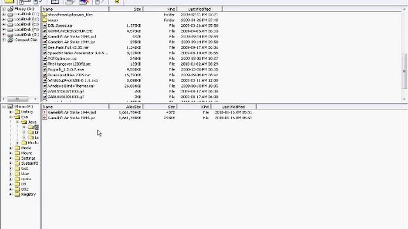The image size is (408, 229).
Task: Sort the phone list by Last Modified
Action: (234, 107)
